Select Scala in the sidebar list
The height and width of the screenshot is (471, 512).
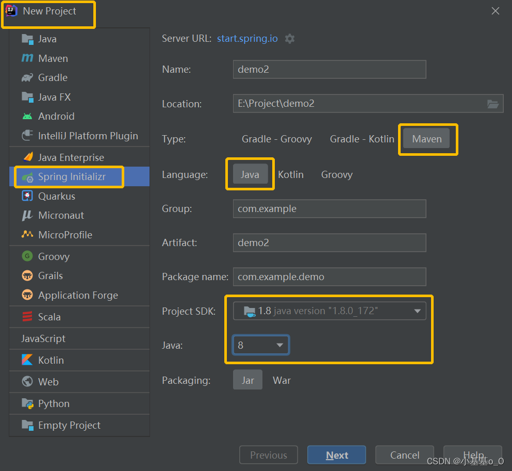click(79, 317)
